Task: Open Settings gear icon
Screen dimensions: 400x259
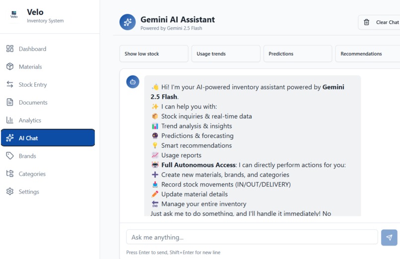Action: point(10,192)
